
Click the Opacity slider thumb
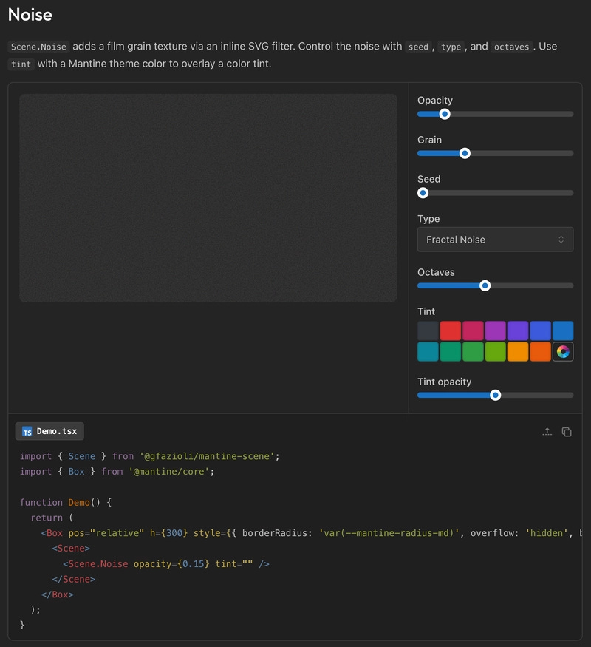point(444,115)
